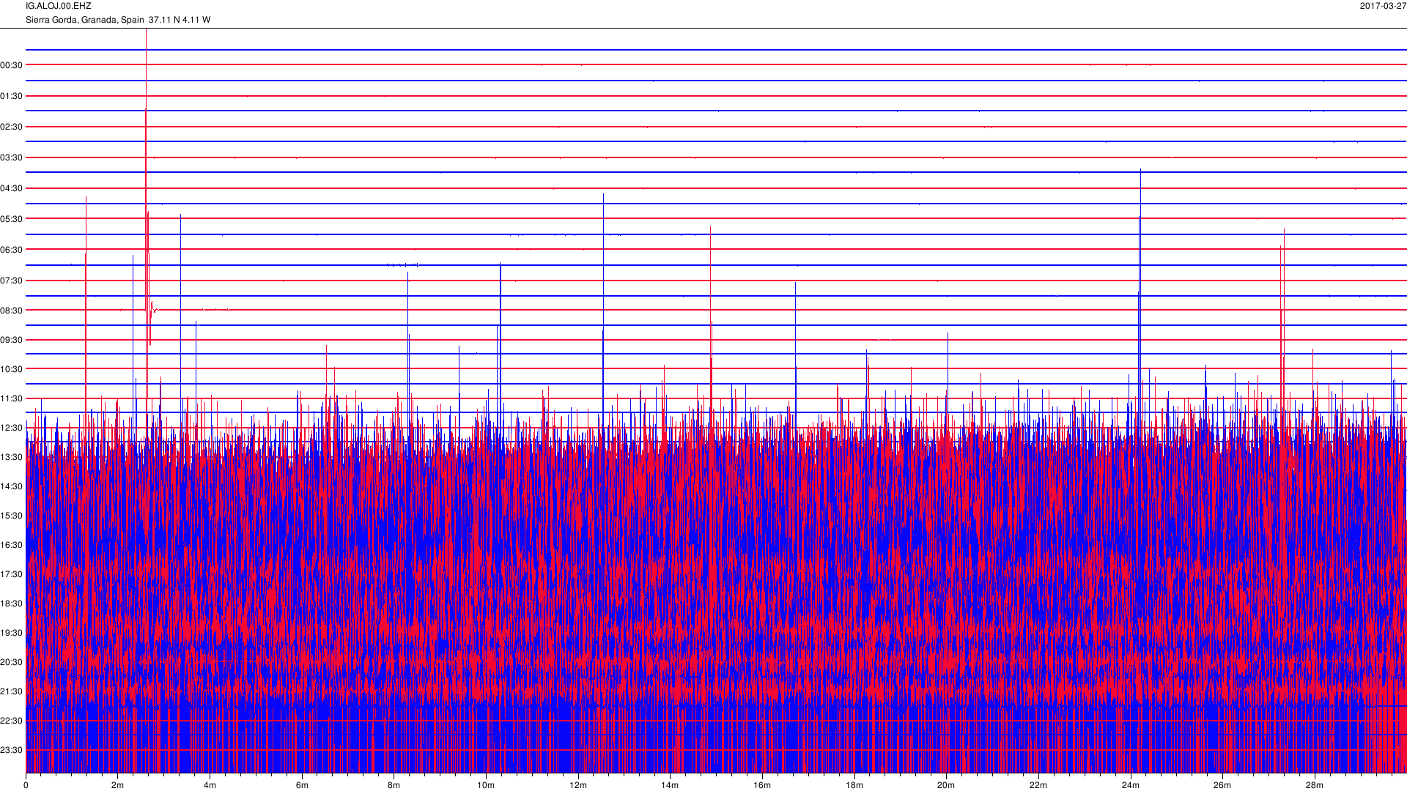This screenshot has width=1407, height=791.
Task: Select the 14:30 time label
Action: click(x=12, y=486)
